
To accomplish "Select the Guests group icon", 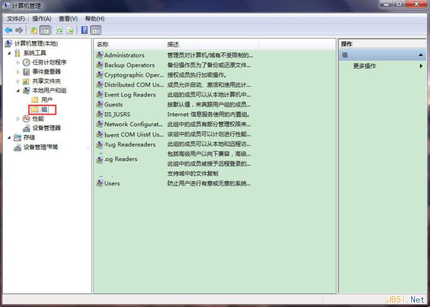I will coord(99,104).
